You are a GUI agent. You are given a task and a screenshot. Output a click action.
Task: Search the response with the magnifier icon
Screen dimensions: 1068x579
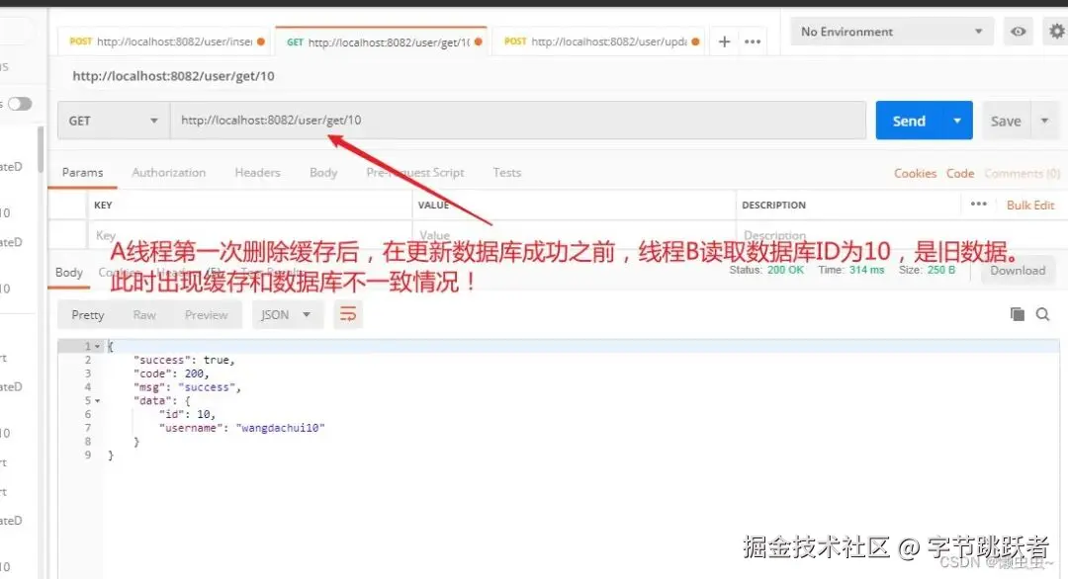coord(1043,313)
